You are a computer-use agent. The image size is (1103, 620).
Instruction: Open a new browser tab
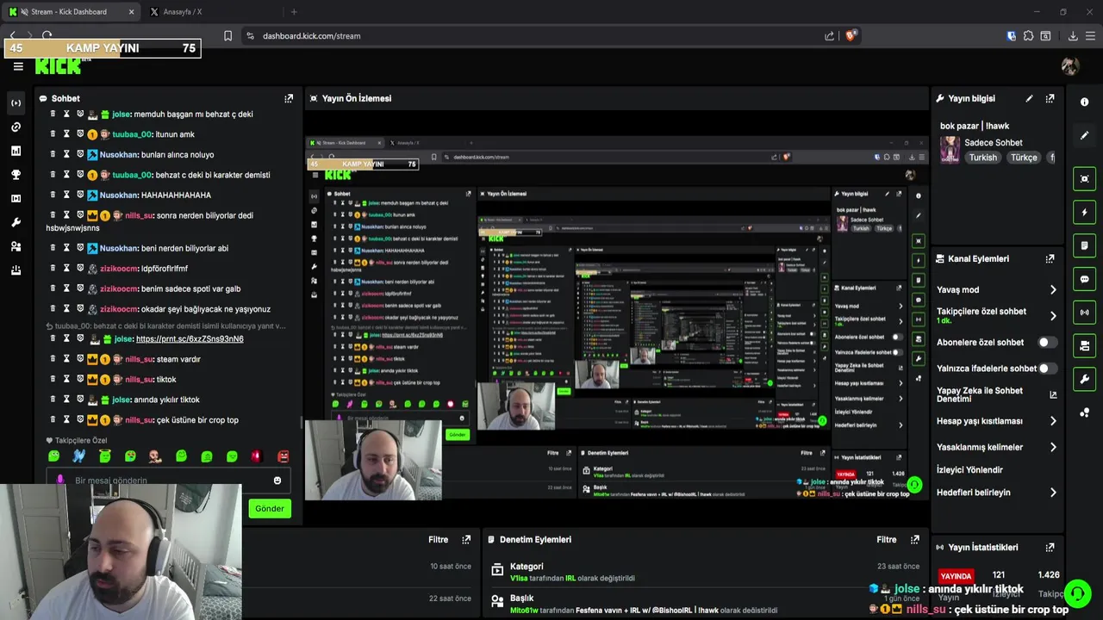tap(294, 12)
